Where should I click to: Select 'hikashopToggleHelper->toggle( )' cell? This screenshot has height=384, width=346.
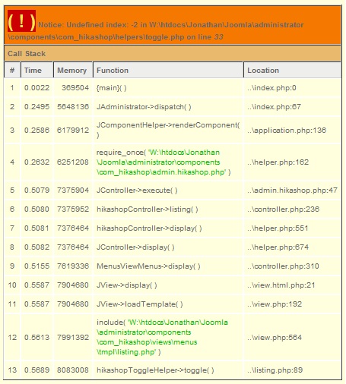155,370
